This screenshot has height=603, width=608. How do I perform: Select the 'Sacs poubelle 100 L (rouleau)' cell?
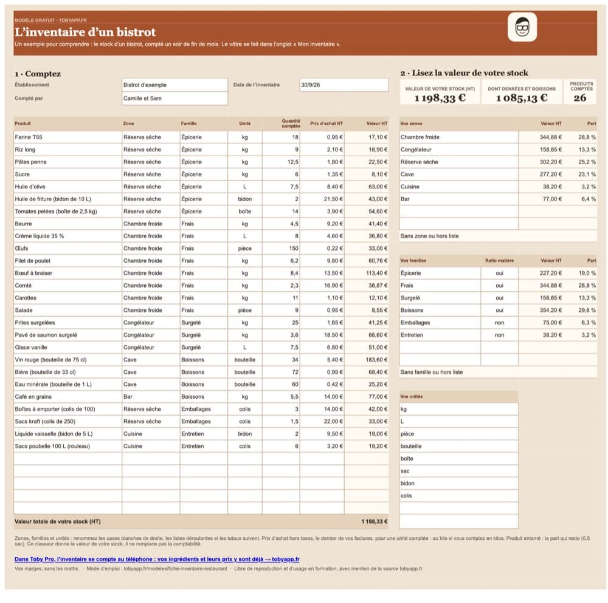pyautogui.click(x=67, y=446)
